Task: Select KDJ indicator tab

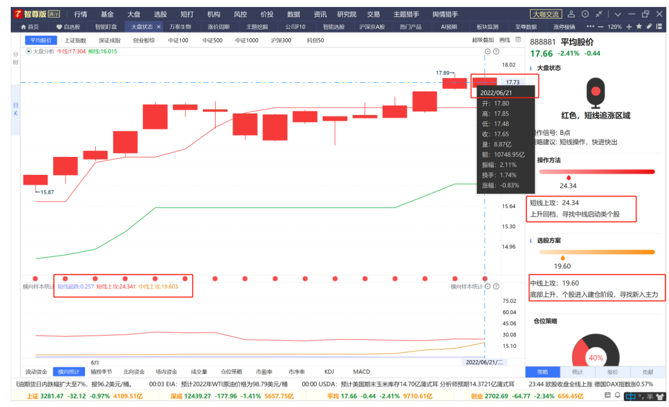Action: [x=329, y=372]
